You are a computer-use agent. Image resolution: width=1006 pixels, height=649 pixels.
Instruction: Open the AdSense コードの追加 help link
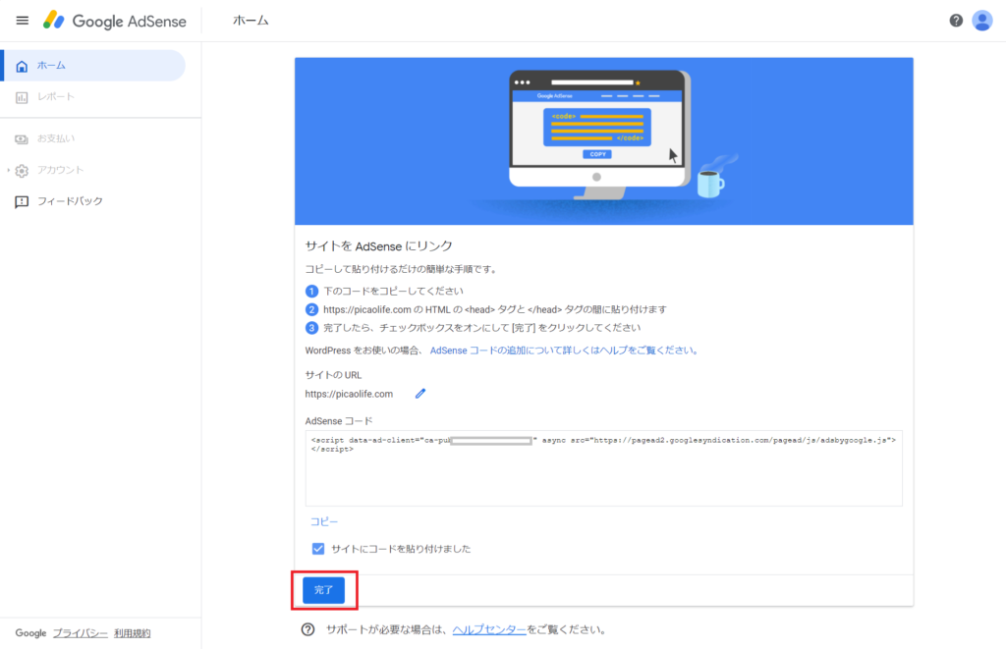[x=565, y=351]
